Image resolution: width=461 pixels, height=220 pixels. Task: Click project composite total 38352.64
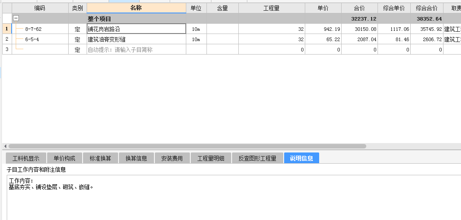429,19
